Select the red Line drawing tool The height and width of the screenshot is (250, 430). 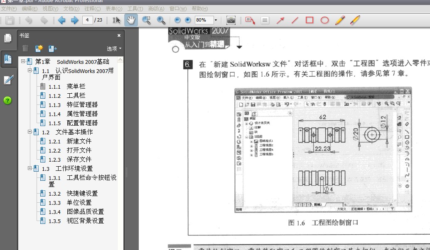(295, 20)
